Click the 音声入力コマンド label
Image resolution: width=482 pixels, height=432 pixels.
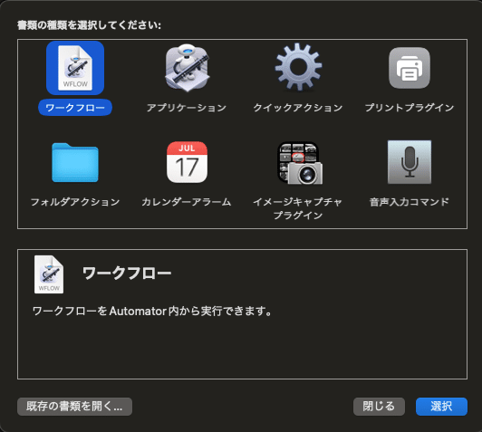coord(410,202)
